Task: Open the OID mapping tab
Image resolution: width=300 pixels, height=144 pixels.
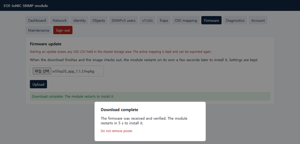Action: pos(186,21)
